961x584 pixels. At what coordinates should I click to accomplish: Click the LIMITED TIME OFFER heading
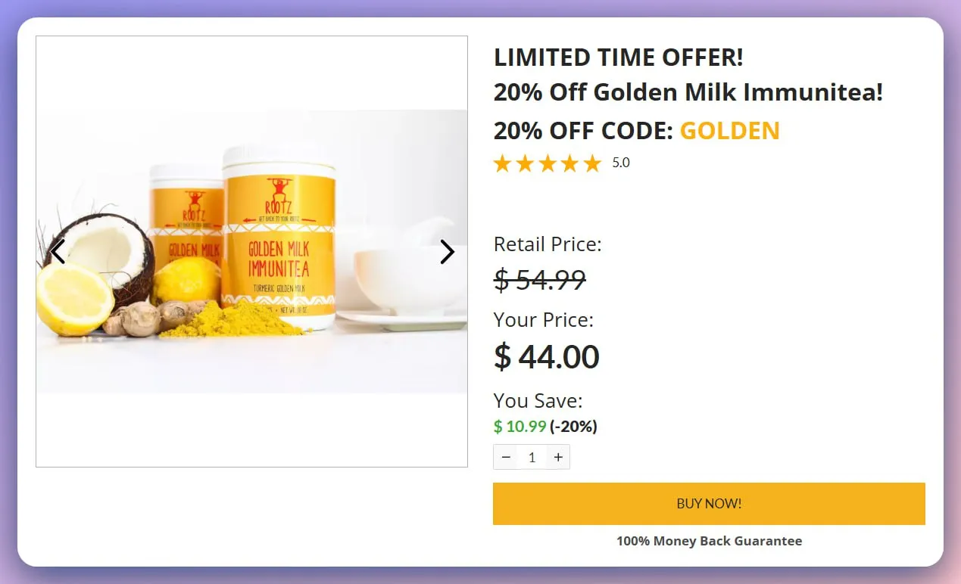tap(618, 57)
